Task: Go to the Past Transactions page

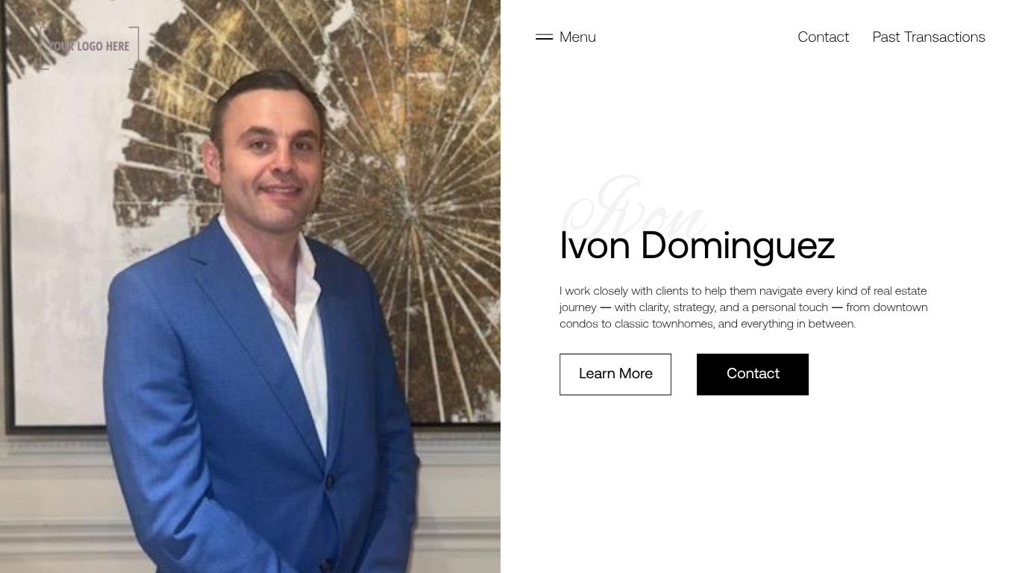Action: pyautogui.click(x=929, y=37)
